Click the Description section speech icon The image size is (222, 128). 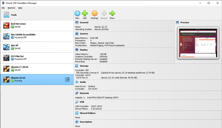click(77, 122)
